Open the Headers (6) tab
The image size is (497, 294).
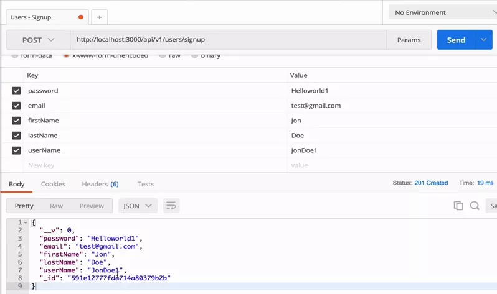(100, 184)
